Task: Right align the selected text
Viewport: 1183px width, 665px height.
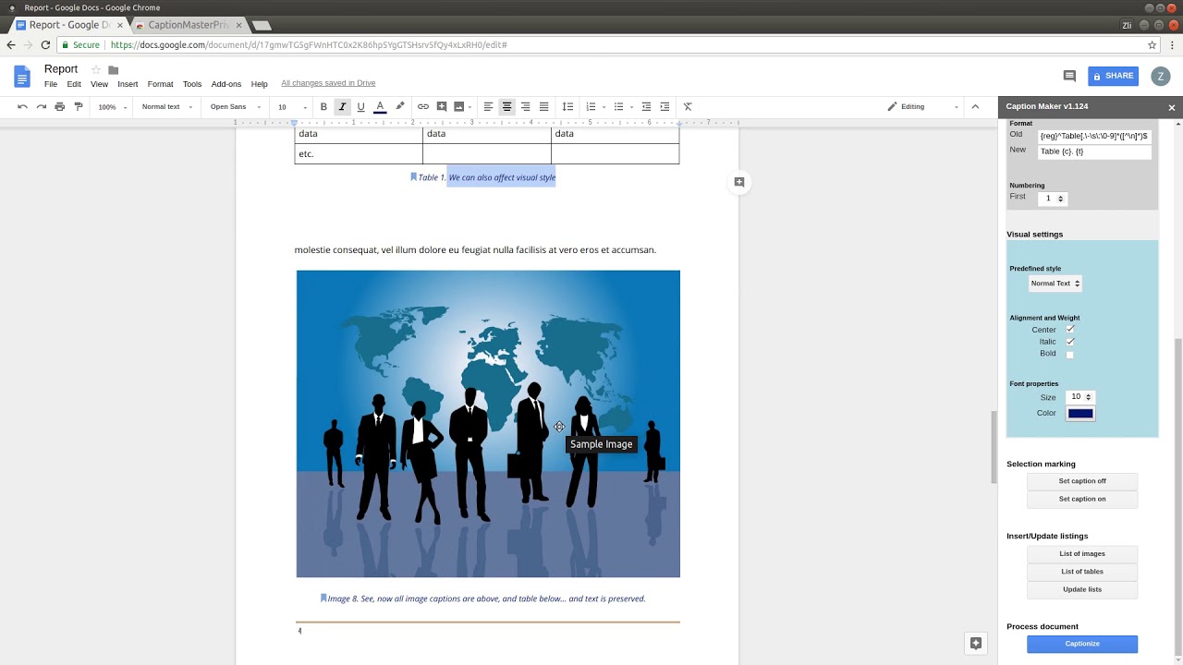Action: click(x=525, y=107)
